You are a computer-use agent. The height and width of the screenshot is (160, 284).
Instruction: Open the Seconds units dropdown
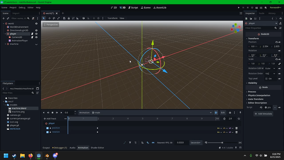tap(196, 143)
